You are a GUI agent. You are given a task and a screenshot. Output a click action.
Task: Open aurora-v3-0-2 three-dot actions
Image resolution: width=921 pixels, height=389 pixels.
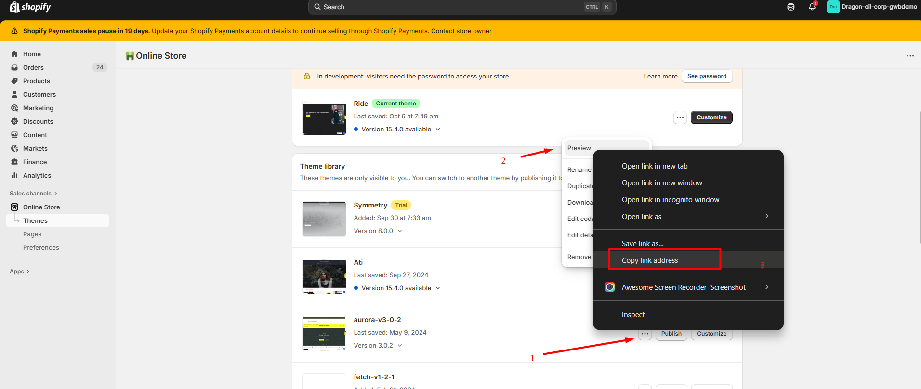coord(645,334)
